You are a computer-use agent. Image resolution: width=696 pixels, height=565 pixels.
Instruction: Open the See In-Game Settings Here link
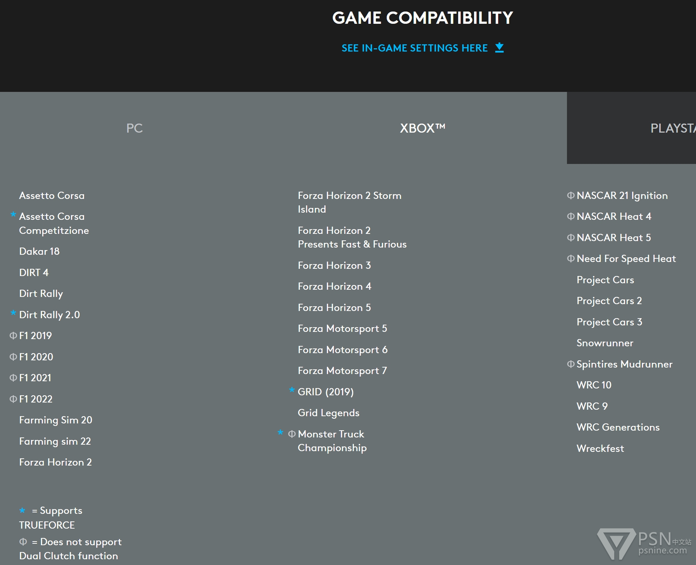pyautogui.click(x=422, y=48)
